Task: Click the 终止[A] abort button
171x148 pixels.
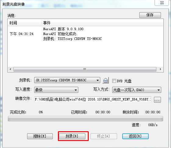Action: (x=104, y=136)
